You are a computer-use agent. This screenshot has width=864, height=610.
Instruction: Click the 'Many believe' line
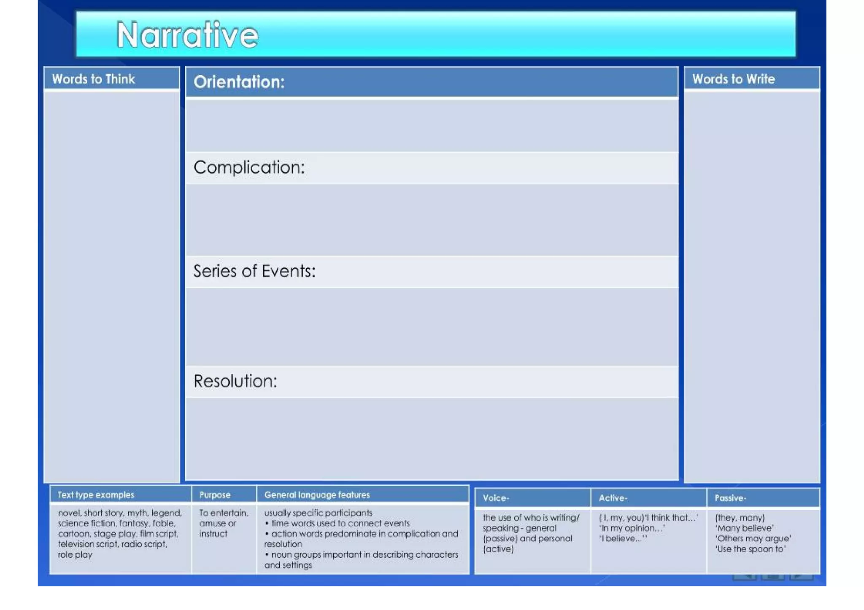click(x=745, y=528)
